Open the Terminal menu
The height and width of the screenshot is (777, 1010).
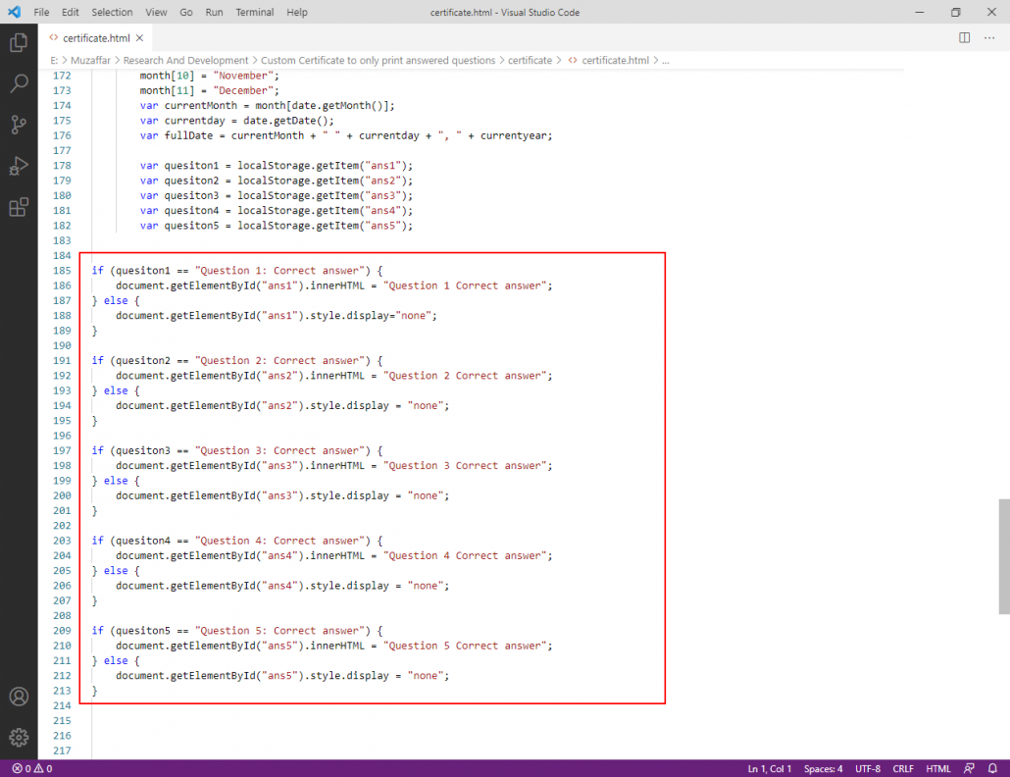pos(255,12)
